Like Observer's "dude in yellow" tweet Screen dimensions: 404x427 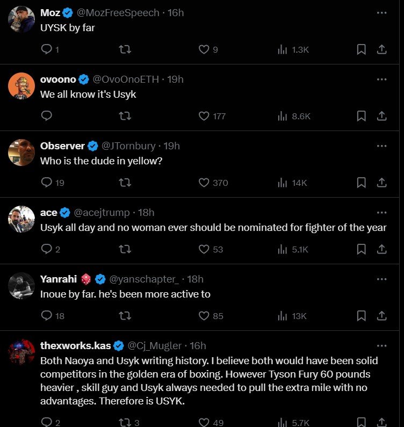204,183
